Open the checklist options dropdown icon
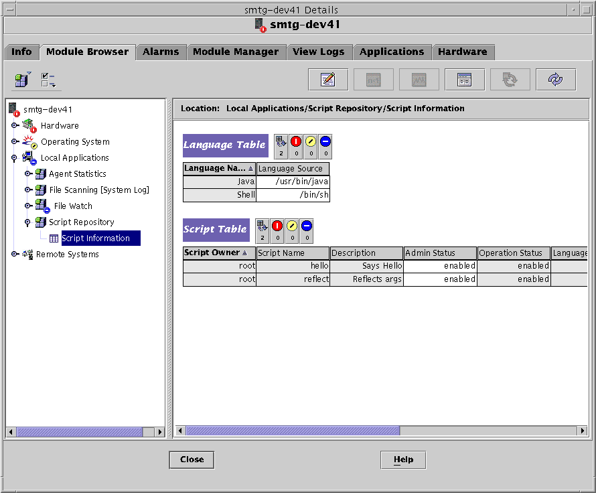 (x=49, y=80)
